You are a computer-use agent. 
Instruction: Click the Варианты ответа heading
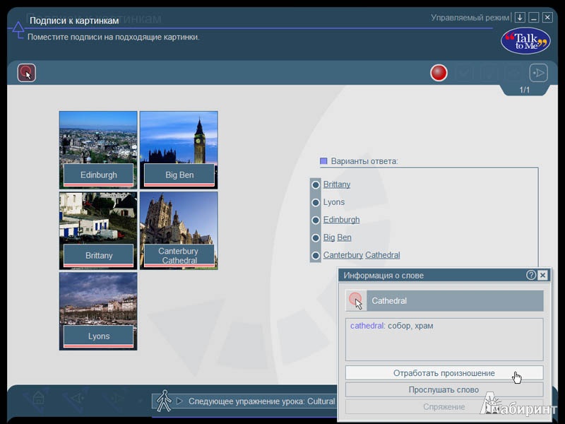[x=364, y=161]
